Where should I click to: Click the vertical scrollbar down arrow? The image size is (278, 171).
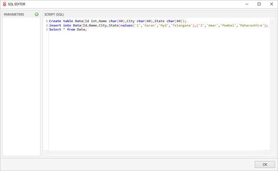[x=272, y=148]
